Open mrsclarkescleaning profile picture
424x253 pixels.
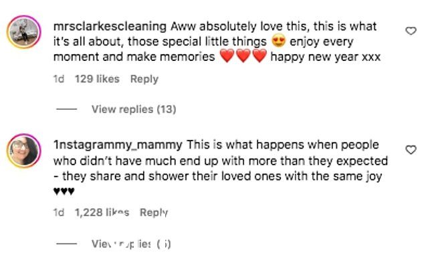[24, 32]
